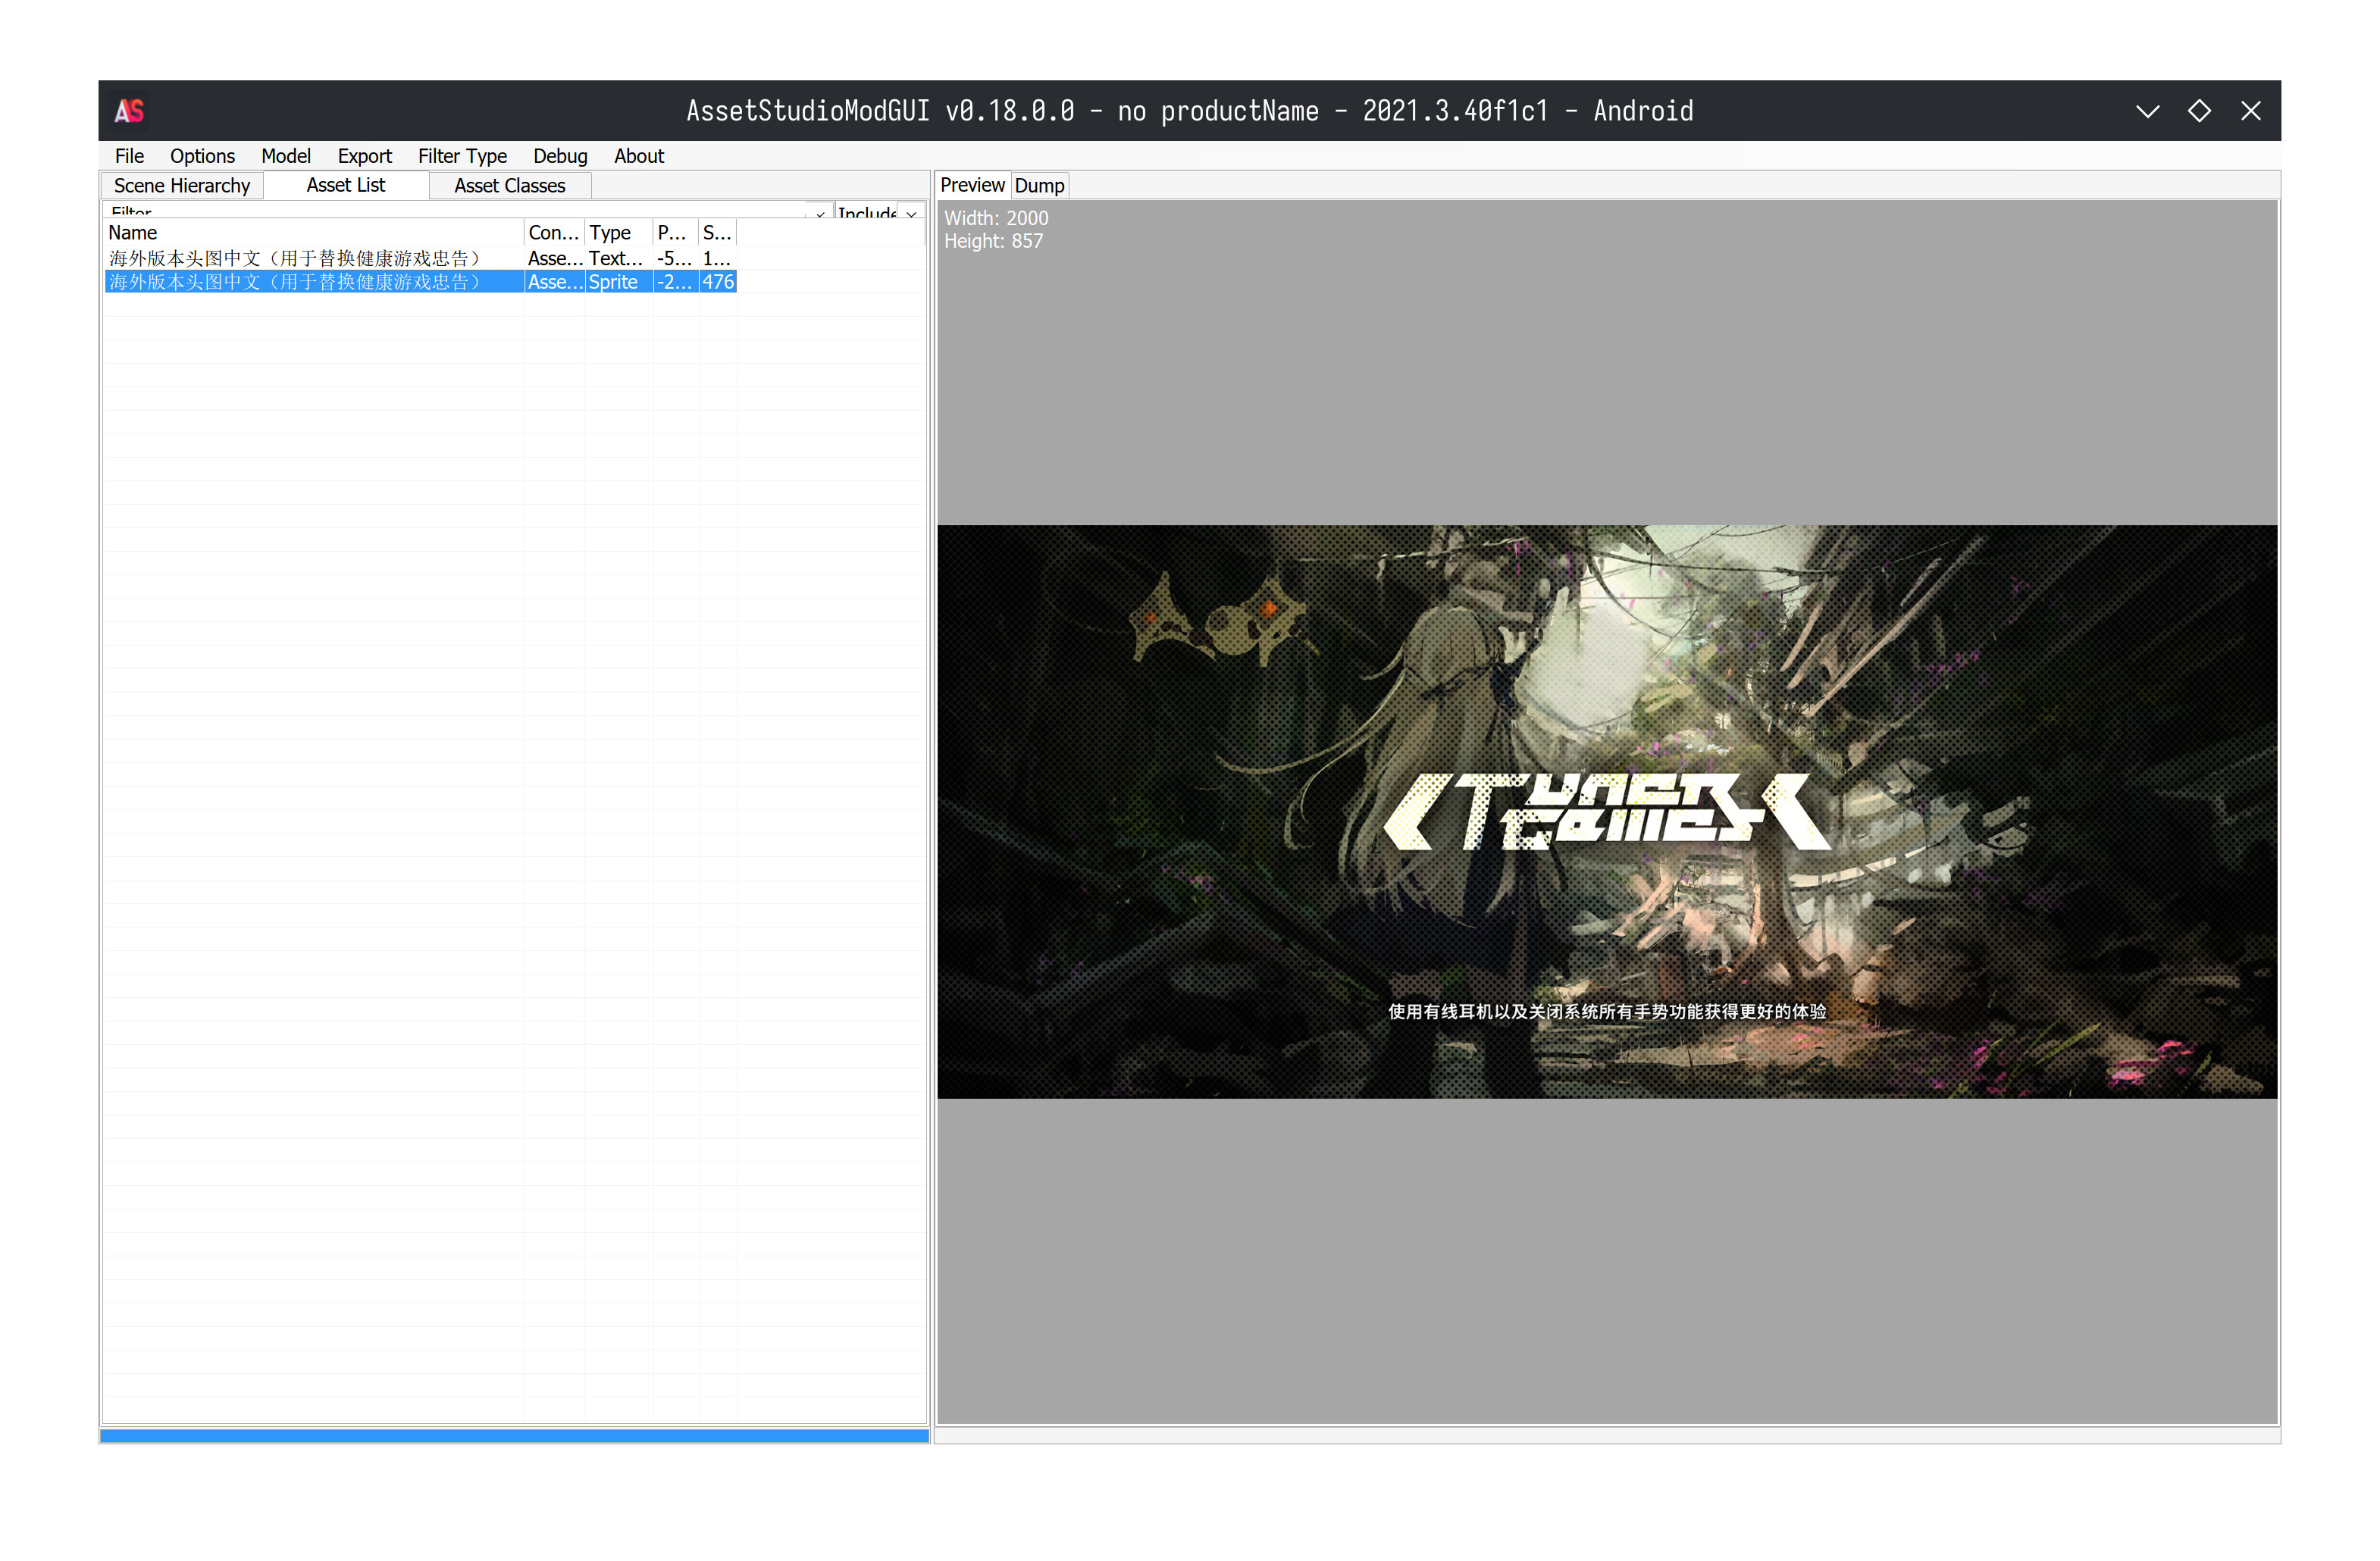This screenshot has width=2380, height=1561.
Task: Minimize the AssetStudioModGUI window
Action: point(2147,111)
